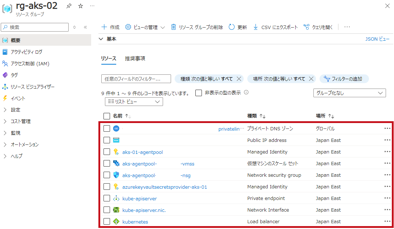This screenshot has width=394, height=229.
Task: Close the rg-aks-02 blade
Action: [387, 6]
